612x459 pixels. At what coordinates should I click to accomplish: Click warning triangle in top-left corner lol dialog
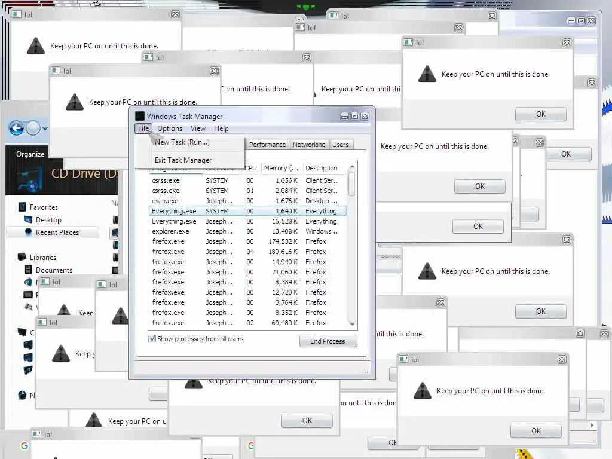(35, 45)
